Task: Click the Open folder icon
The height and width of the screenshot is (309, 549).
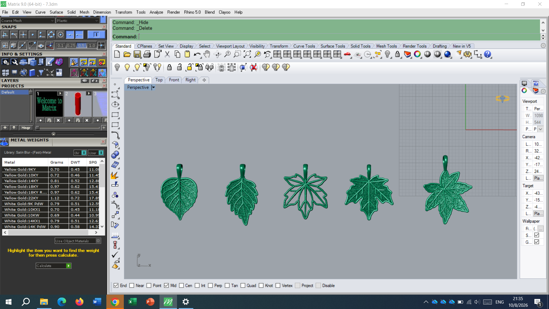Action: pos(127,54)
